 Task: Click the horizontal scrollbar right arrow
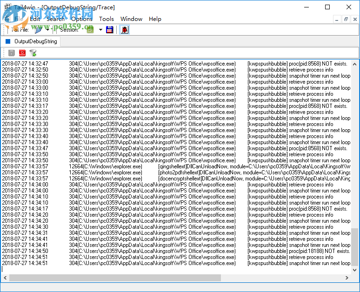(347, 278)
